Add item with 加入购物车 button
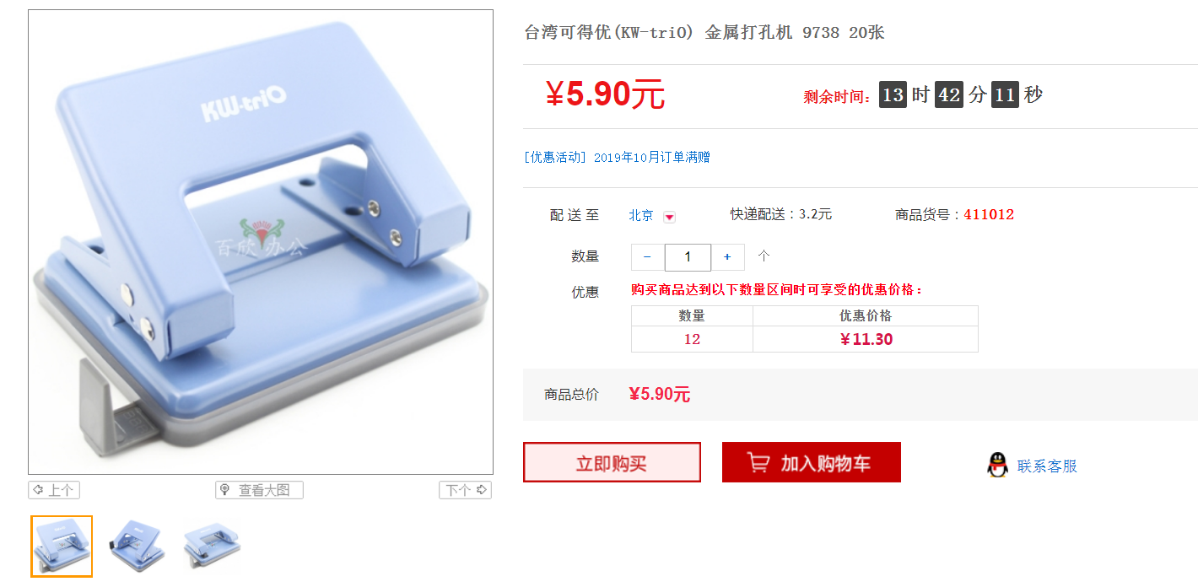The height and width of the screenshot is (587, 1198). pos(812,462)
